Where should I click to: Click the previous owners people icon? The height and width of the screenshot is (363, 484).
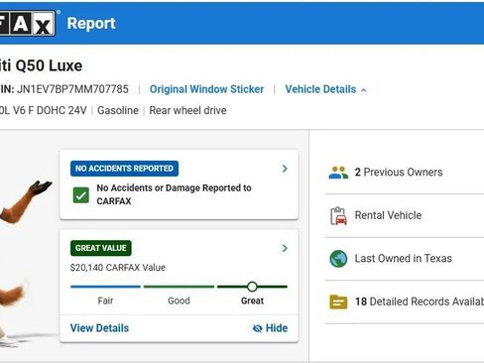click(x=338, y=173)
